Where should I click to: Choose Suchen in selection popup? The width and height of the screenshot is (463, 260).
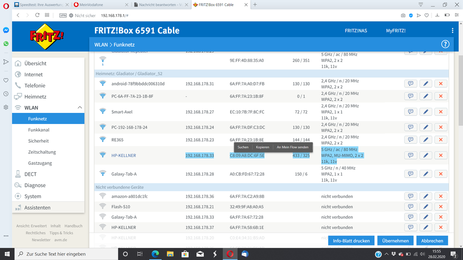pyautogui.click(x=243, y=147)
